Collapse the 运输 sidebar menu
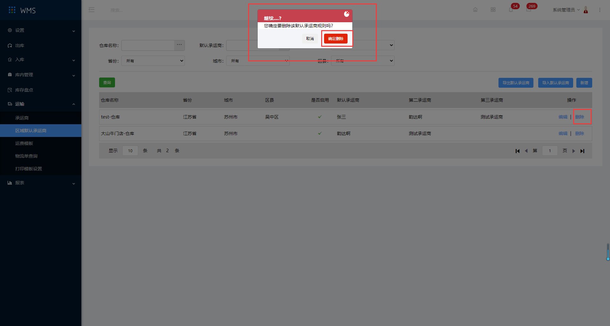This screenshot has height=326, width=610. [x=41, y=104]
